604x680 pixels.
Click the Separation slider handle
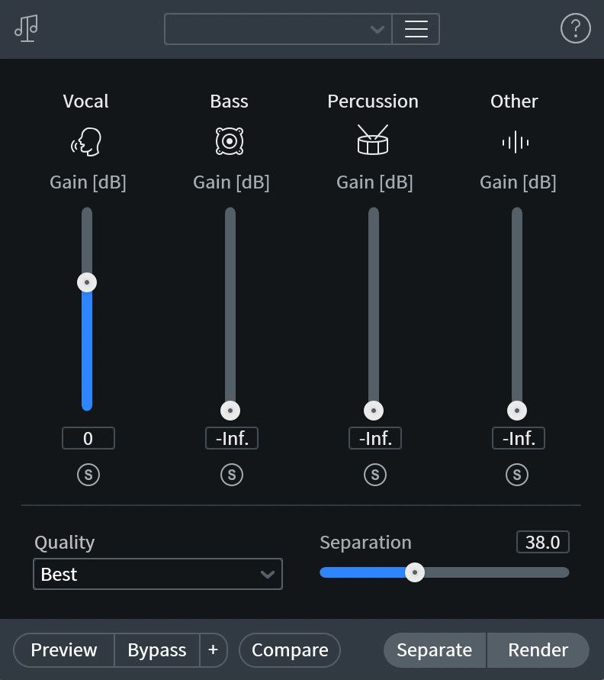pos(415,572)
